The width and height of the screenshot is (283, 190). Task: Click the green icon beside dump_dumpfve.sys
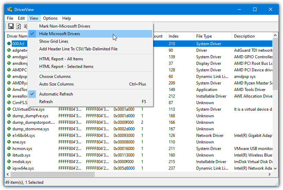point(9,116)
